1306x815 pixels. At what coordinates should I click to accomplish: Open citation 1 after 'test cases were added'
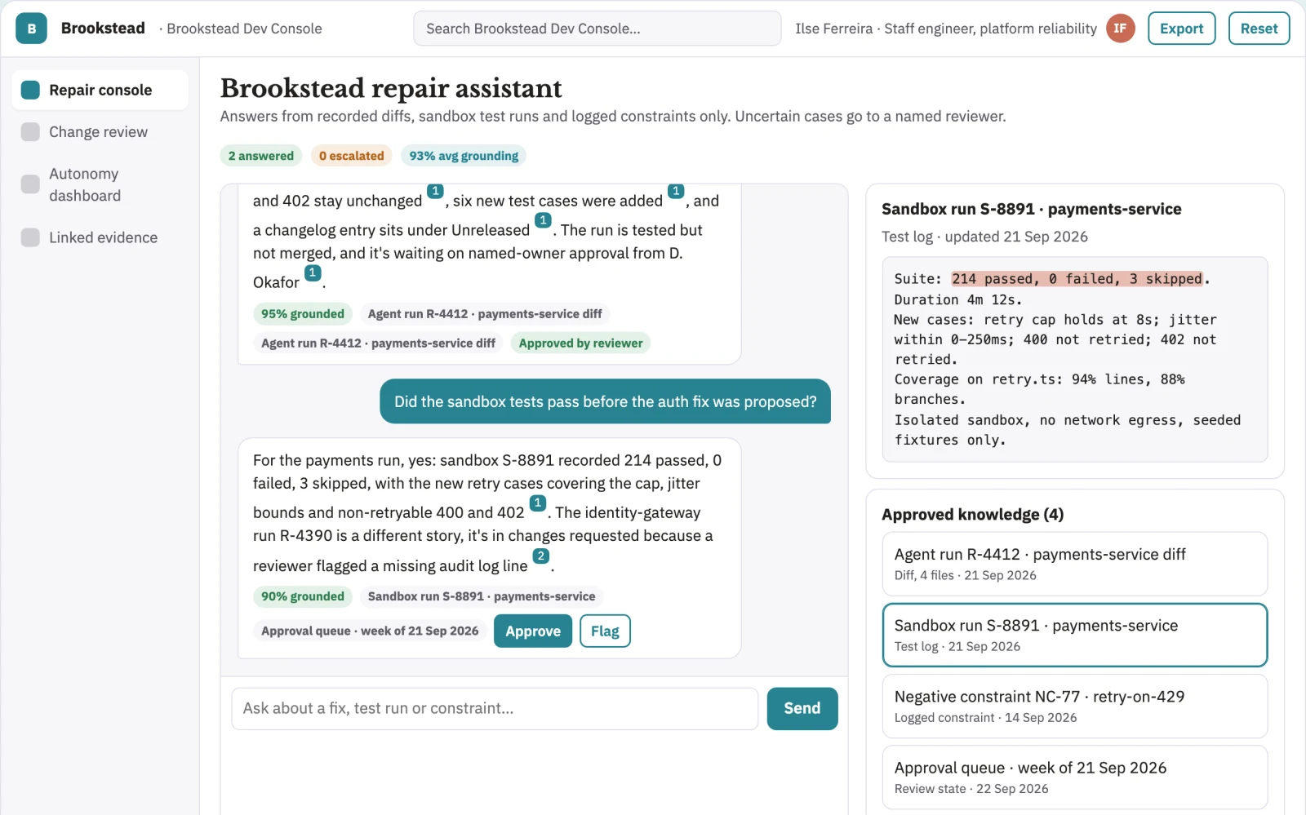click(x=676, y=192)
